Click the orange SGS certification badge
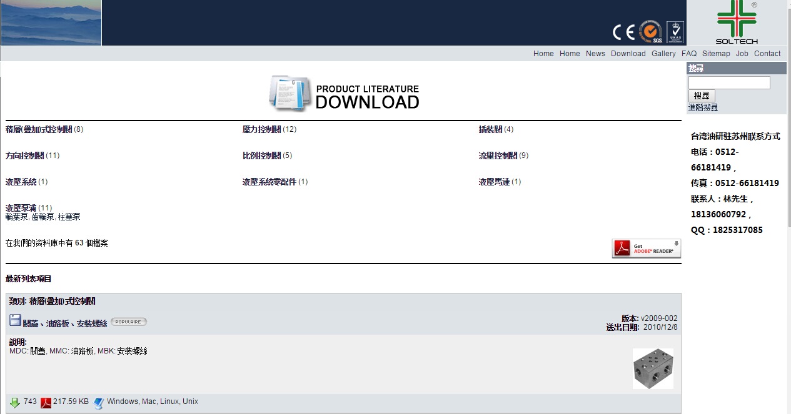The width and height of the screenshot is (791, 414). 651,32
